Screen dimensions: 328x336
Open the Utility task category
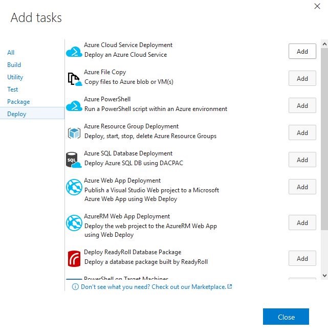pyautogui.click(x=15, y=77)
